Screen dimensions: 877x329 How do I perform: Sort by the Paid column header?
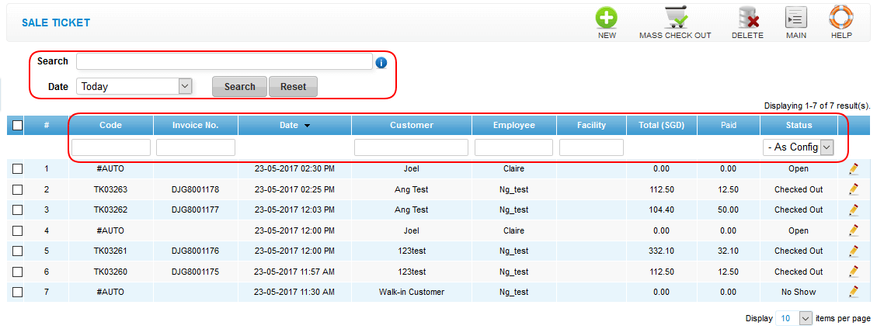[728, 125]
